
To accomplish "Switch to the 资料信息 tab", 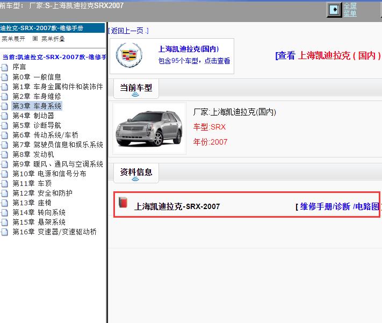I will (136, 173).
